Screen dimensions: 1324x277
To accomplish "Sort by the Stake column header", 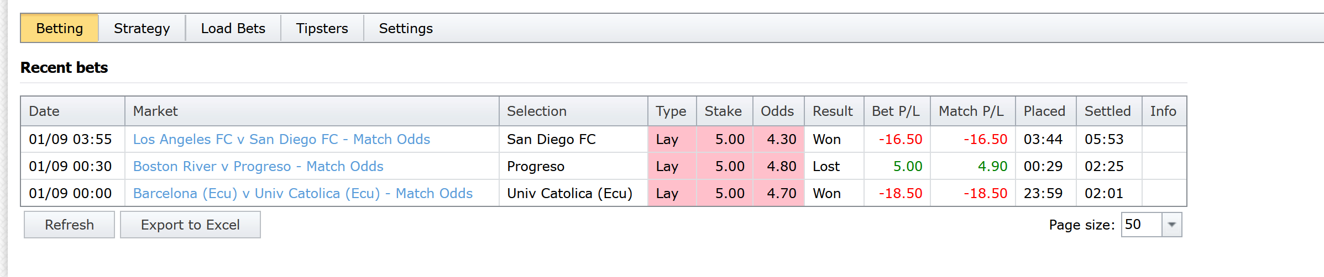I will [x=723, y=111].
